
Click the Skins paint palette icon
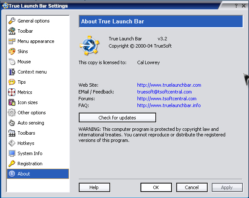(12, 51)
